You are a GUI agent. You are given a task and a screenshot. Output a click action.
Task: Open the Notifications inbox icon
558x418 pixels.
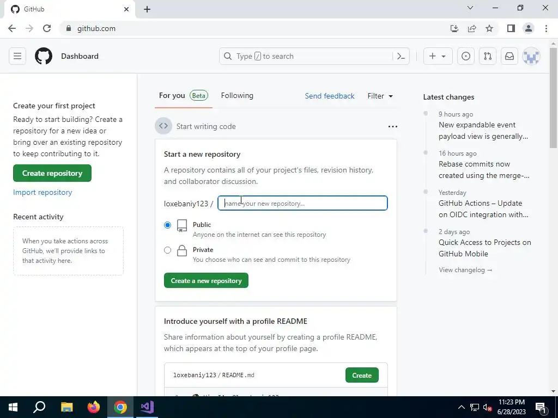[x=510, y=56]
